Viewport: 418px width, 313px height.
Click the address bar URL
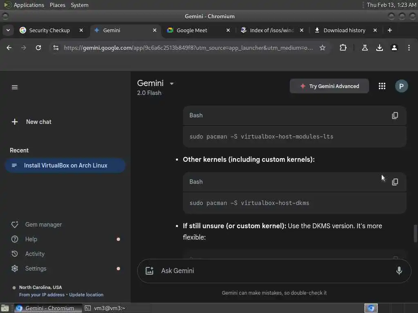(188, 48)
